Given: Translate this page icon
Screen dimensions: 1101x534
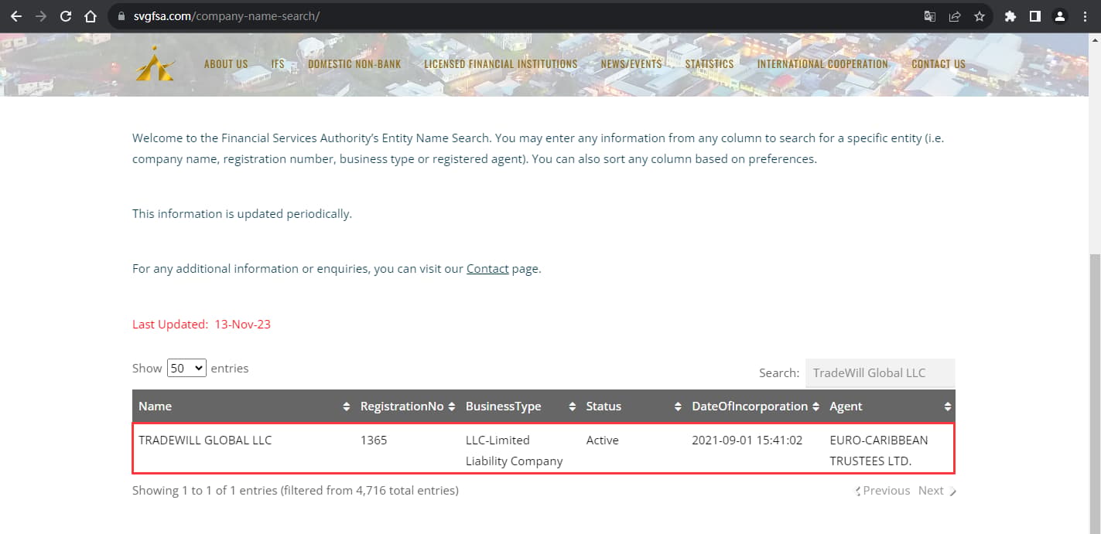Looking at the screenshot, I should [x=930, y=16].
